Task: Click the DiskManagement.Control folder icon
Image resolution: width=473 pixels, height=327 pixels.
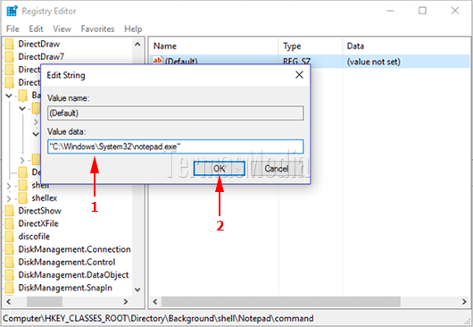Action: pos(9,262)
